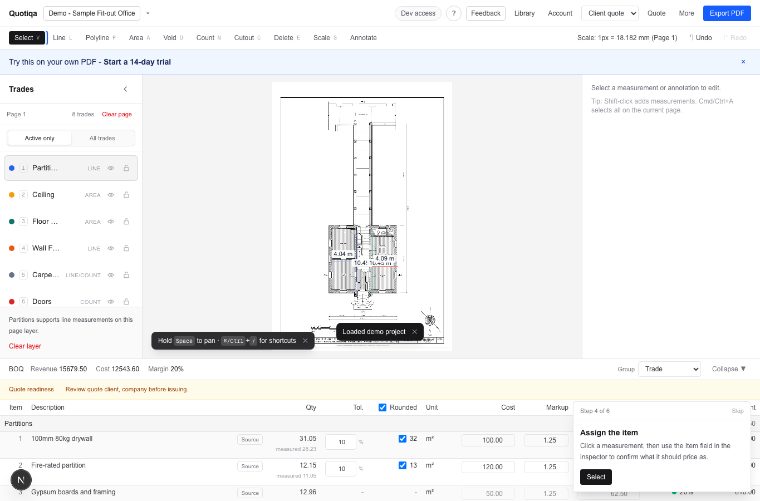Toggle visibility of Ceiling layer

pyautogui.click(x=111, y=195)
